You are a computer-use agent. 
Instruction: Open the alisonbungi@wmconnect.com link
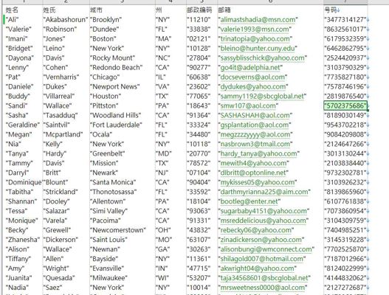point(266,249)
